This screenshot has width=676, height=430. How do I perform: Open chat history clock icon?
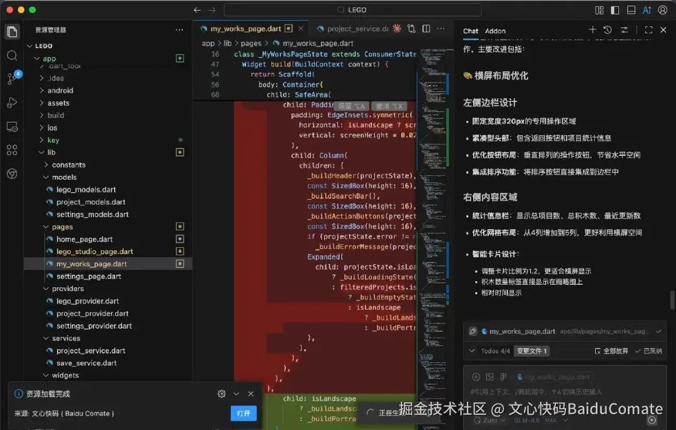[607, 30]
